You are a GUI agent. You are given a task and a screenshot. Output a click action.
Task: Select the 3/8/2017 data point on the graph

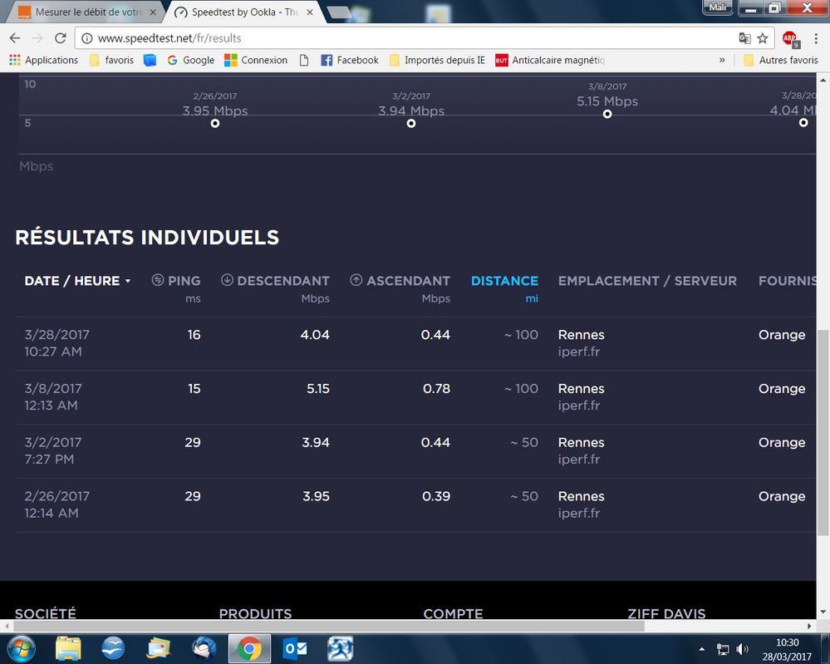click(x=607, y=114)
